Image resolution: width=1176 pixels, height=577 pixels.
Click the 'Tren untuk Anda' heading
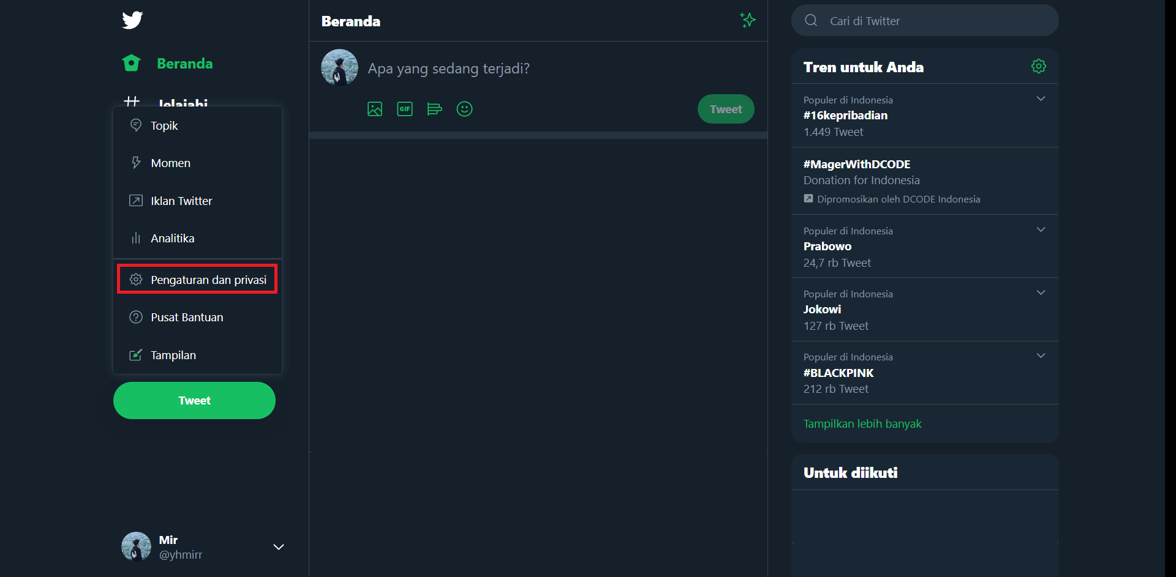point(864,67)
